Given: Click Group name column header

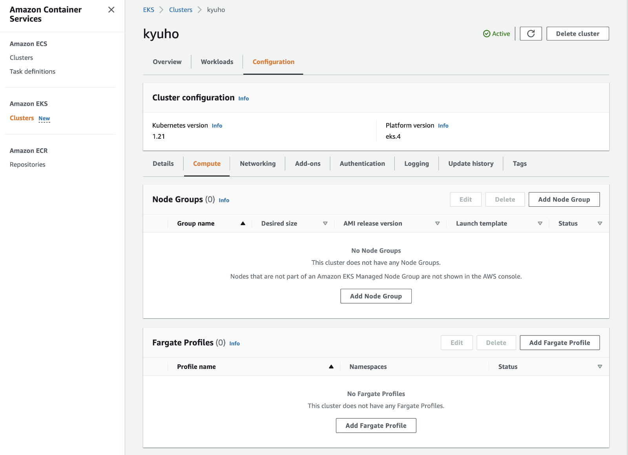Looking at the screenshot, I should (196, 224).
